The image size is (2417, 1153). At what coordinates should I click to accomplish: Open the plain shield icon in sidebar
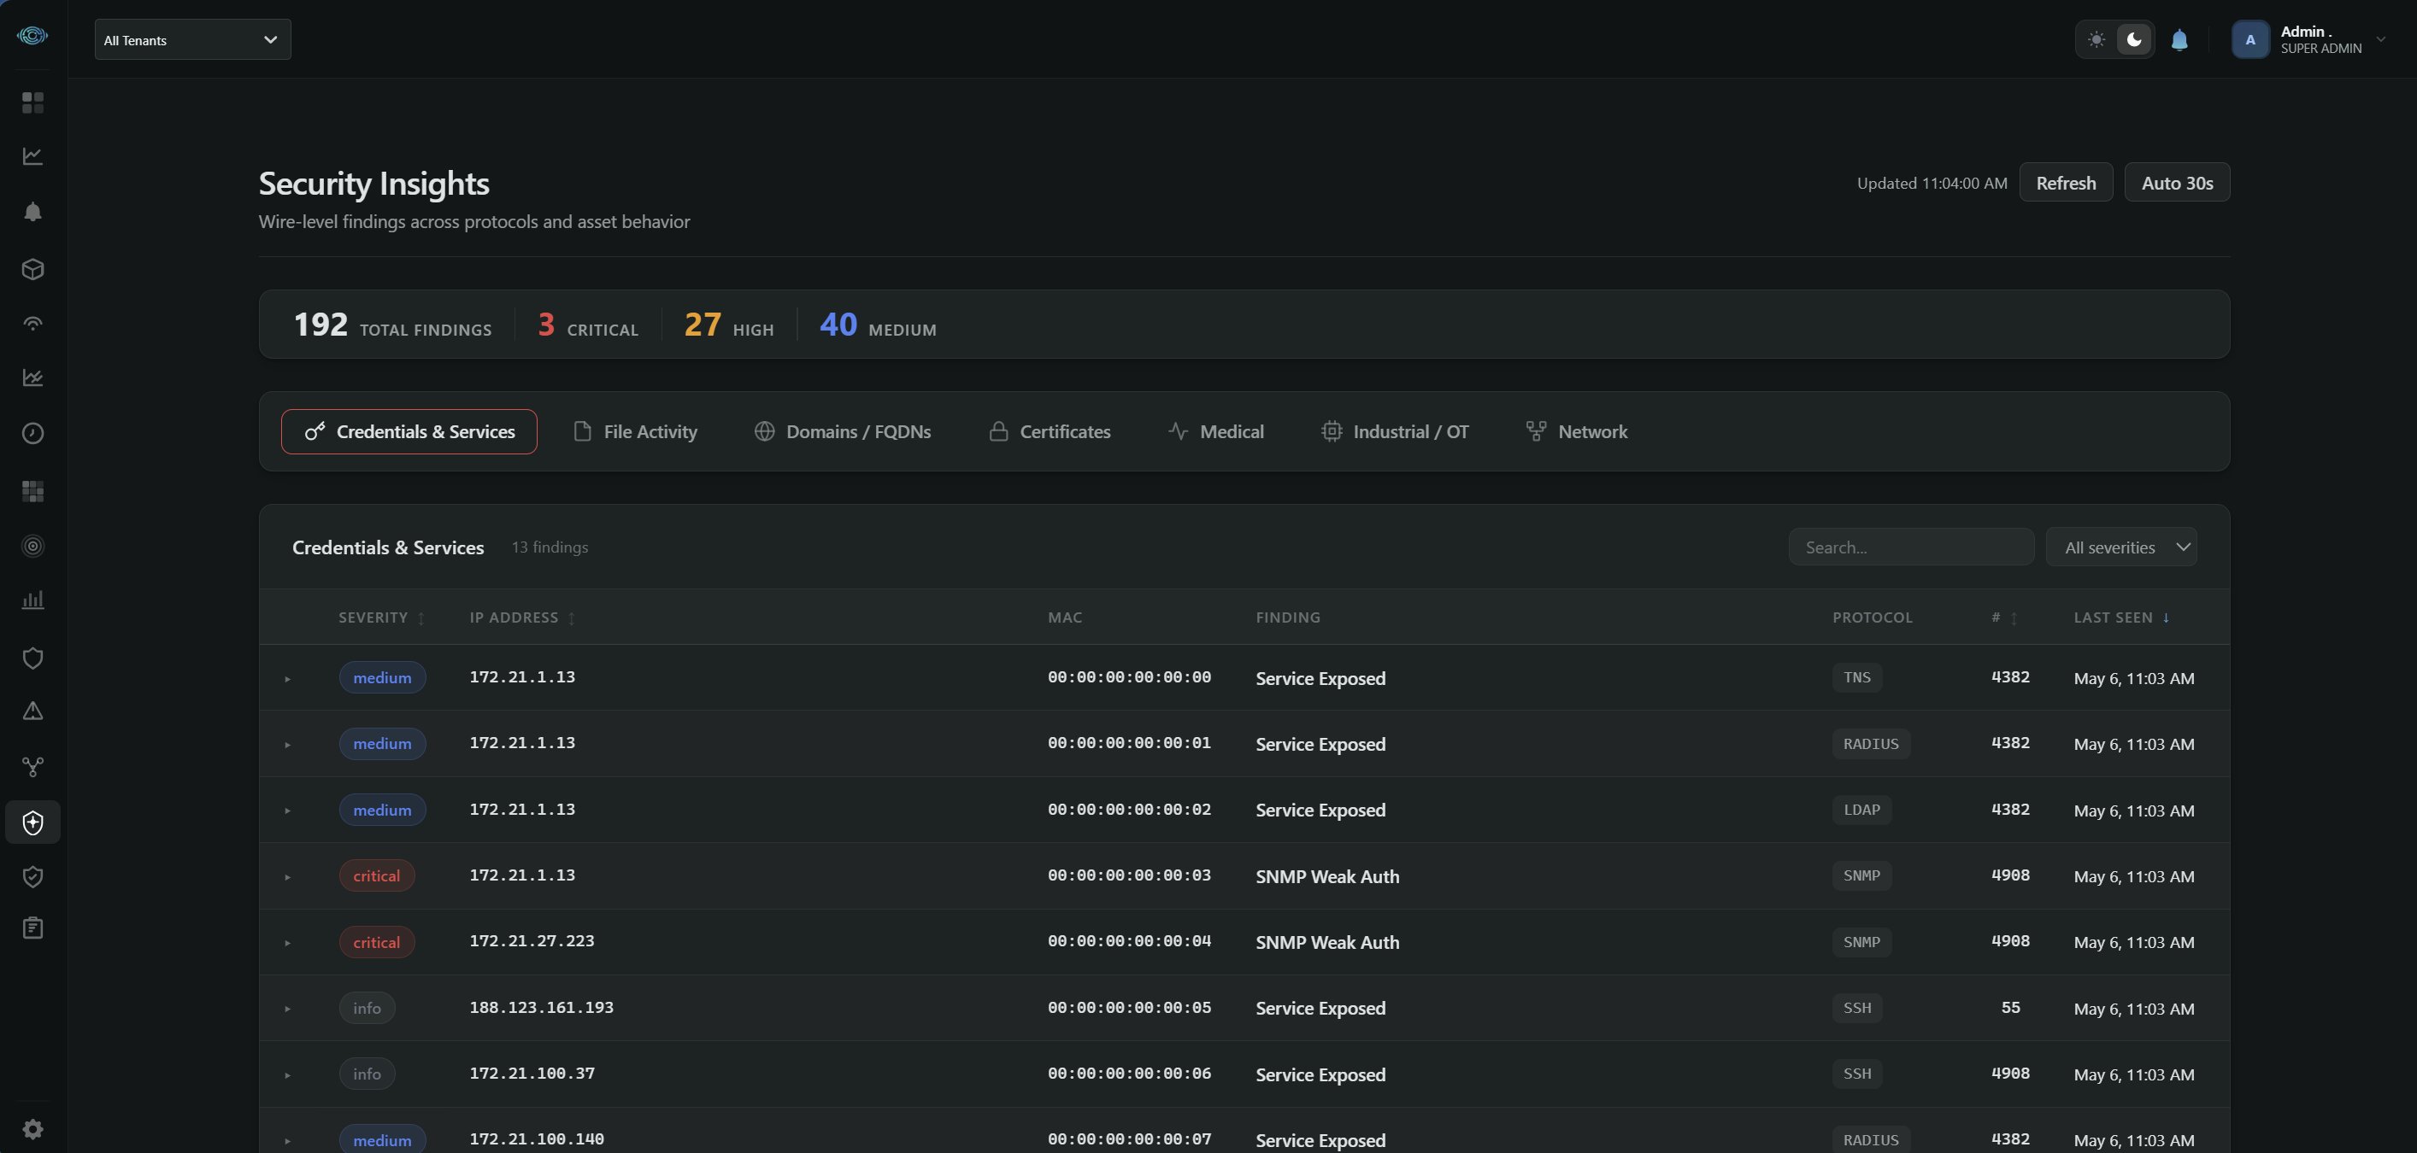32,658
